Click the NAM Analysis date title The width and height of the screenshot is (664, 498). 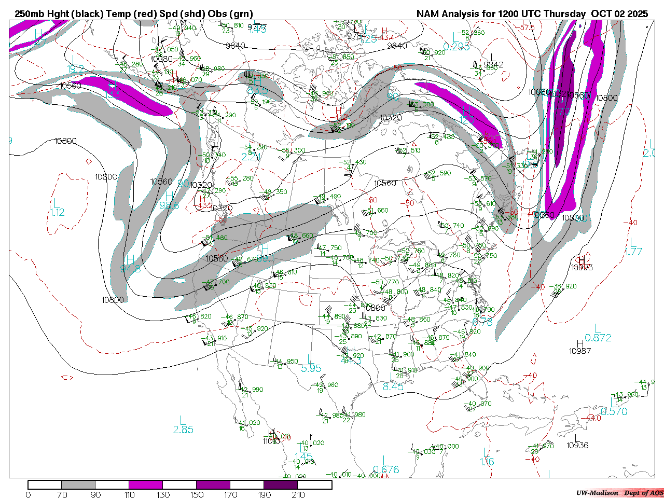tap(532, 14)
